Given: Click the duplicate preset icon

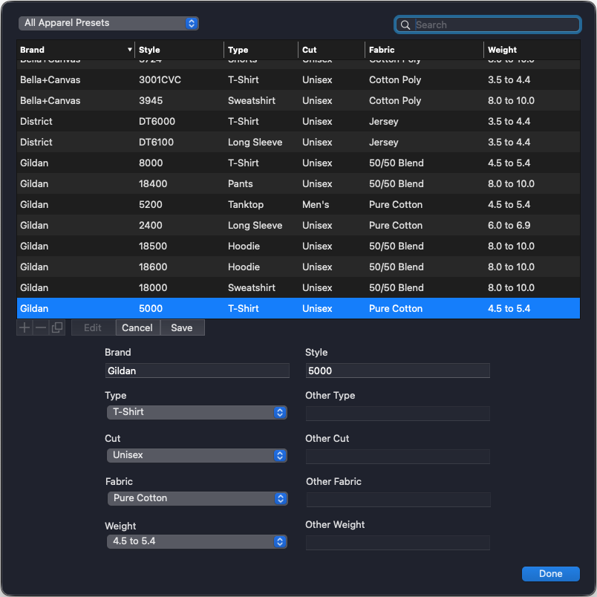Looking at the screenshot, I should tap(57, 327).
